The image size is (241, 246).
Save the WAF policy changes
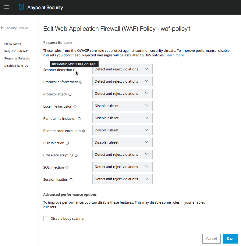(x=230, y=239)
